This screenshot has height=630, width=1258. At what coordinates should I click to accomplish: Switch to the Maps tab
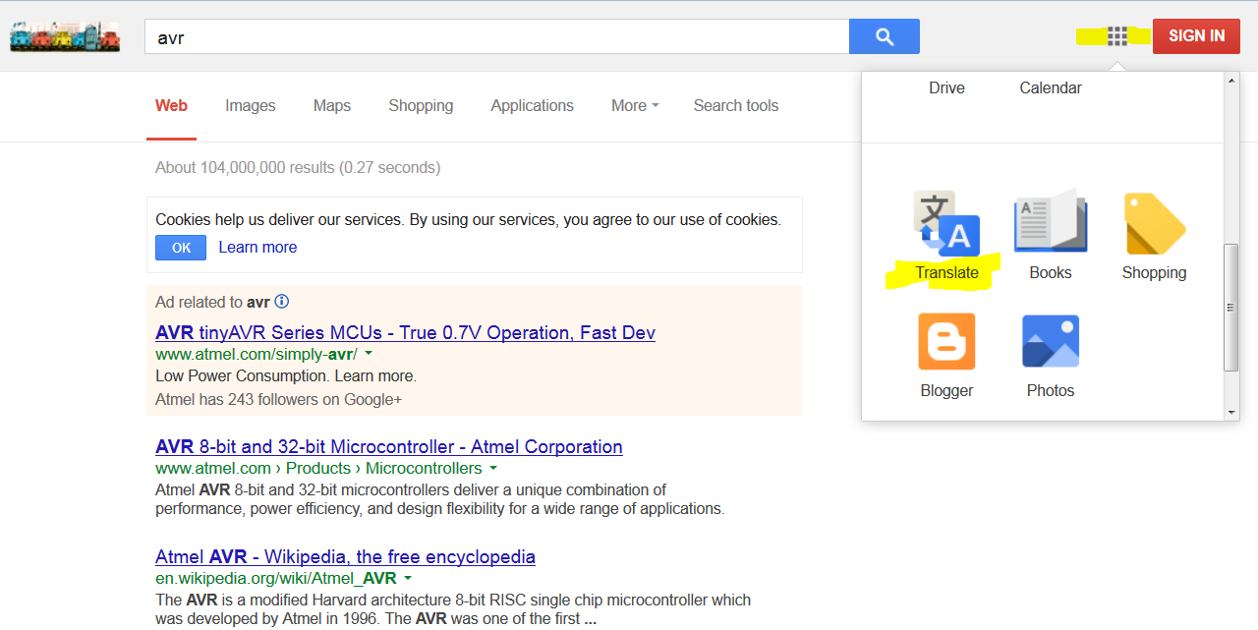[x=332, y=105]
